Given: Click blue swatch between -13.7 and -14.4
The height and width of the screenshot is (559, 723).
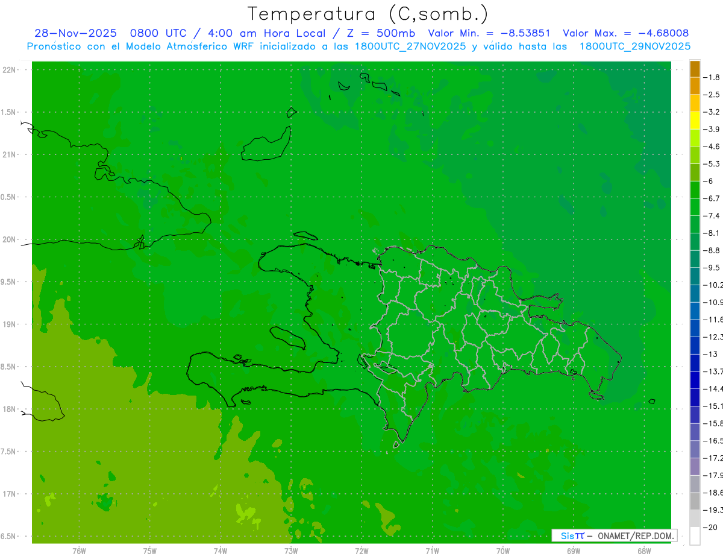Looking at the screenshot, I should [x=695, y=381].
